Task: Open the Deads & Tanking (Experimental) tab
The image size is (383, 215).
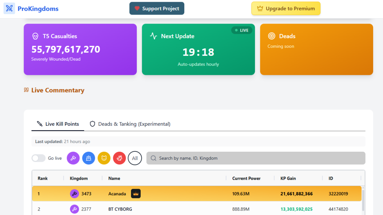Action: (130, 124)
